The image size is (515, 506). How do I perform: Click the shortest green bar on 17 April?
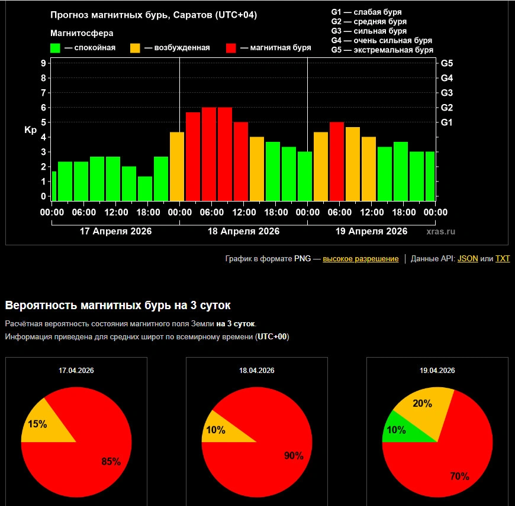145,189
